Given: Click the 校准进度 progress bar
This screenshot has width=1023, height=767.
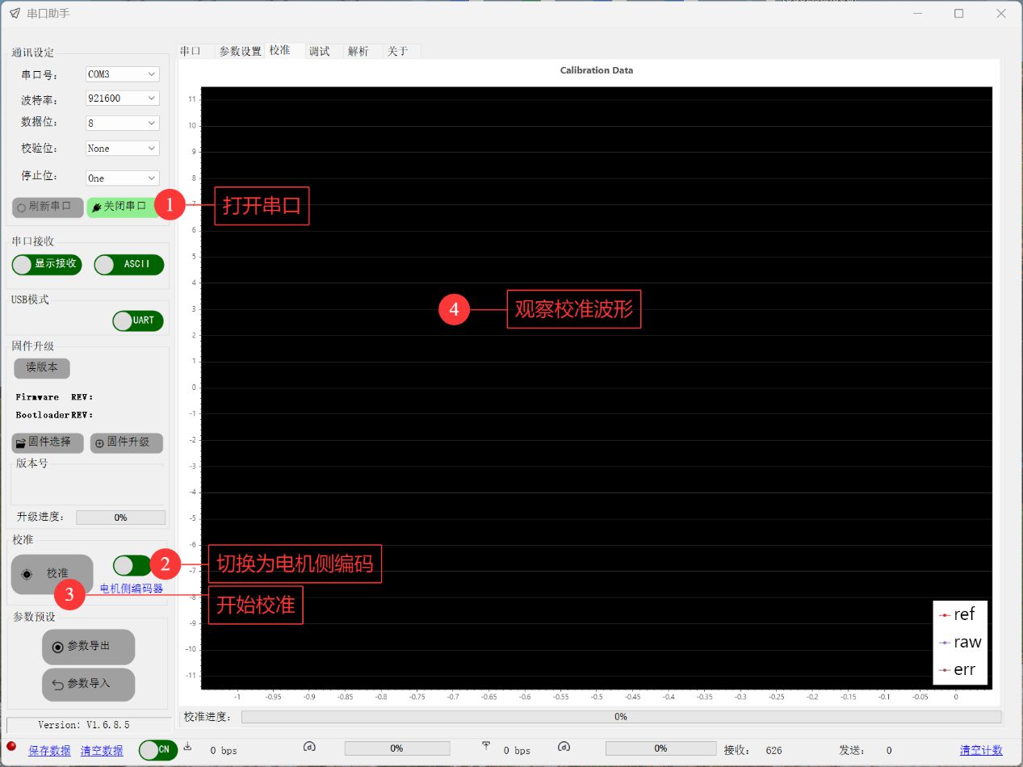Looking at the screenshot, I should coord(620,716).
